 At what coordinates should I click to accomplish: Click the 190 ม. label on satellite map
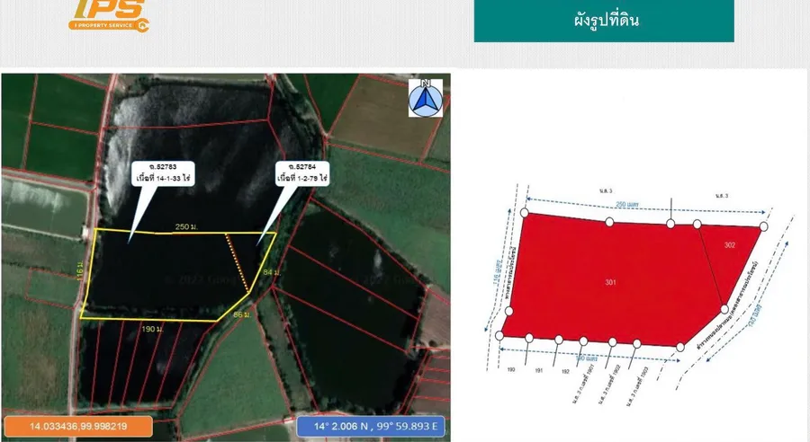(151, 330)
